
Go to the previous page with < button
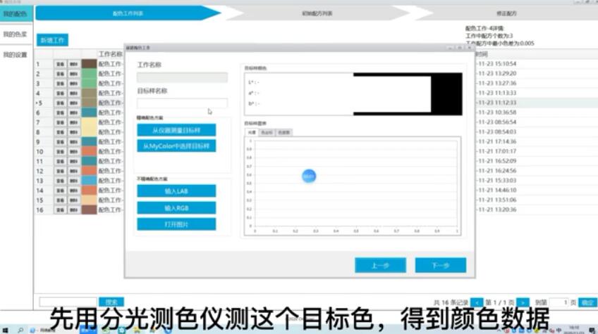tap(477, 303)
